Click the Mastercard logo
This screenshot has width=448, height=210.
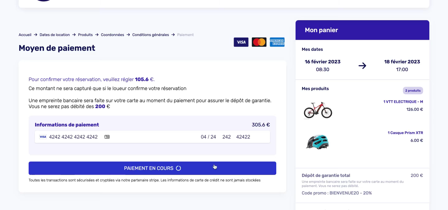259,42
